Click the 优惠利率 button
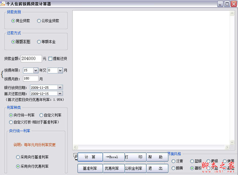 coord(114,168)
